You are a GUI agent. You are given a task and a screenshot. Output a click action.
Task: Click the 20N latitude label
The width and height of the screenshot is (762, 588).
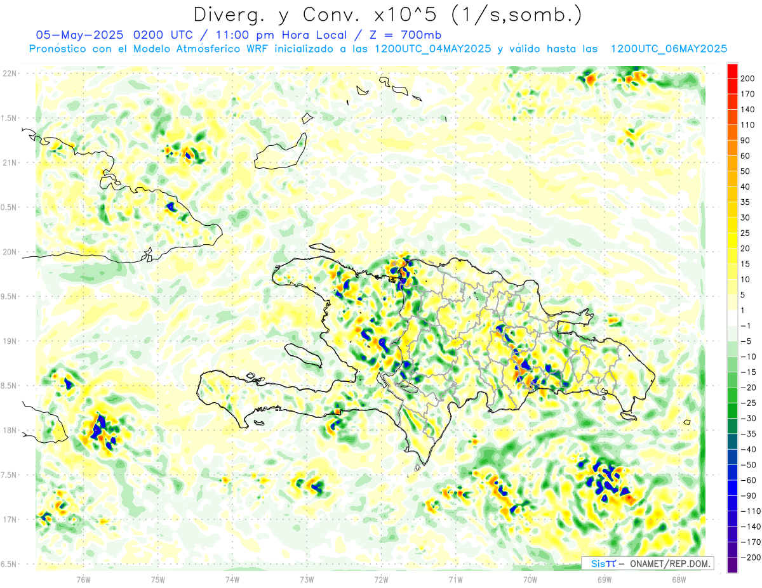click(10, 252)
